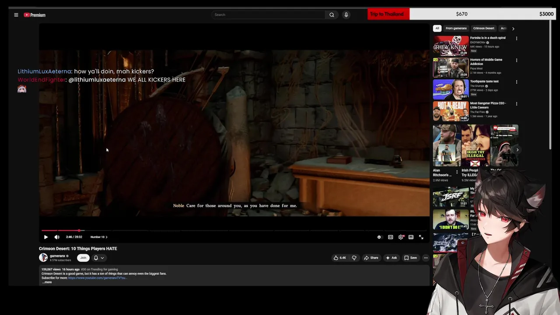Open options for Toothpaste taste test
The height and width of the screenshot is (315, 560).
click(x=517, y=82)
